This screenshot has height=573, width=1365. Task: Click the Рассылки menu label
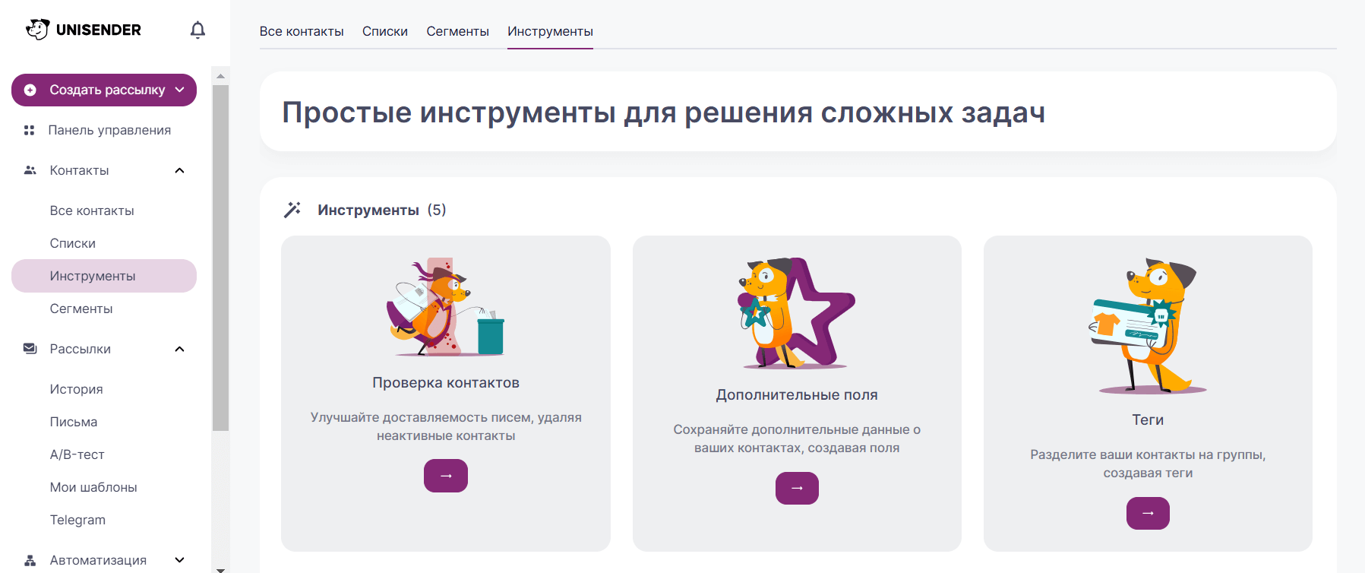coord(80,349)
